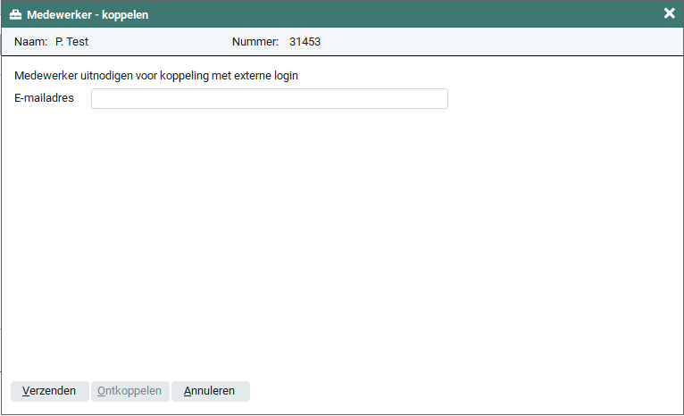Click the greyed-out Ontkoppelen button
The width and height of the screenshot is (684, 416).
[x=129, y=391]
